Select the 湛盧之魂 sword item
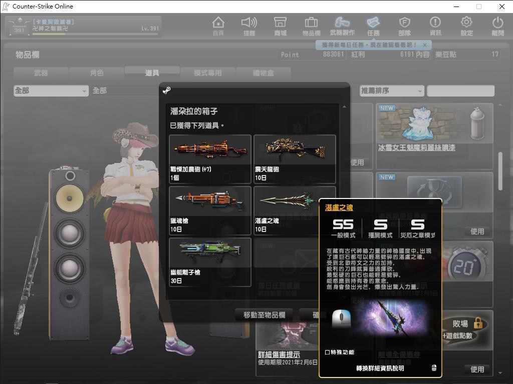Image resolution: width=513 pixels, height=384 pixels. [x=287, y=210]
